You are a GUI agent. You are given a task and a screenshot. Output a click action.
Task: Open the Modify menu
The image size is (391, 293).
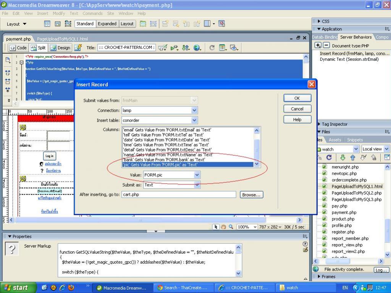[x=59, y=13]
